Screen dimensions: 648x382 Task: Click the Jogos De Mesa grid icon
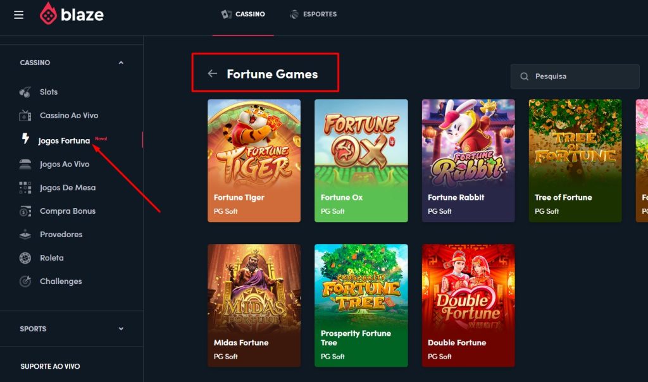point(25,188)
